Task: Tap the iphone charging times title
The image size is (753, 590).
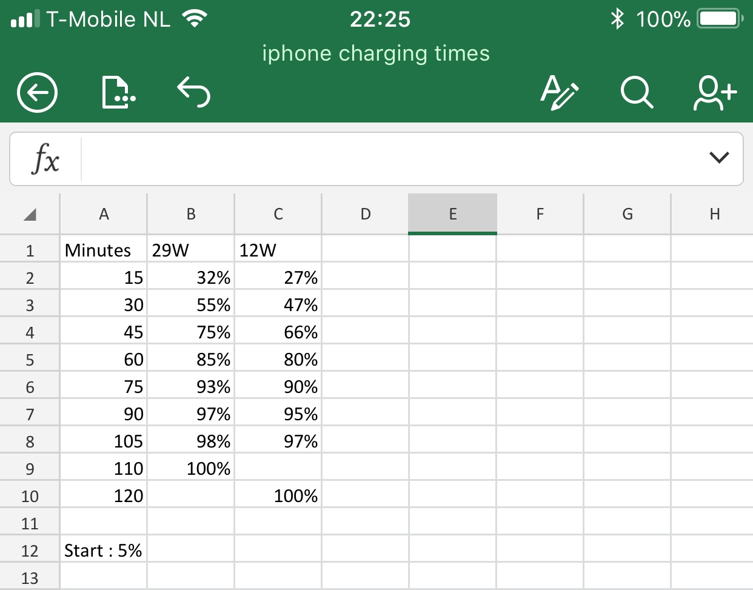Action: [x=376, y=53]
